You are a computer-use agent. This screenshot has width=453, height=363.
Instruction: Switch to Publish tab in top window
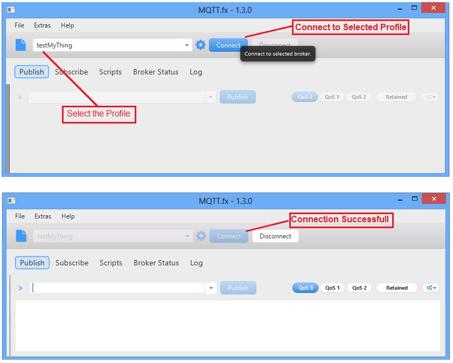32,72
